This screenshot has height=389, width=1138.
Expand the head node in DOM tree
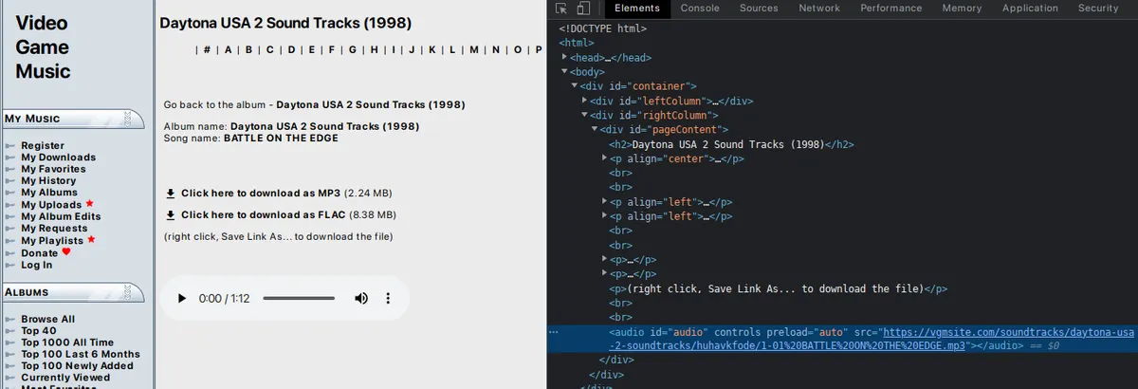coord(564,58)
